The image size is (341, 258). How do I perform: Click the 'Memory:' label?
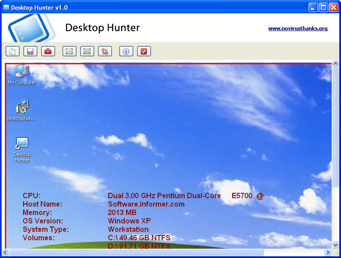click(37, 212)
